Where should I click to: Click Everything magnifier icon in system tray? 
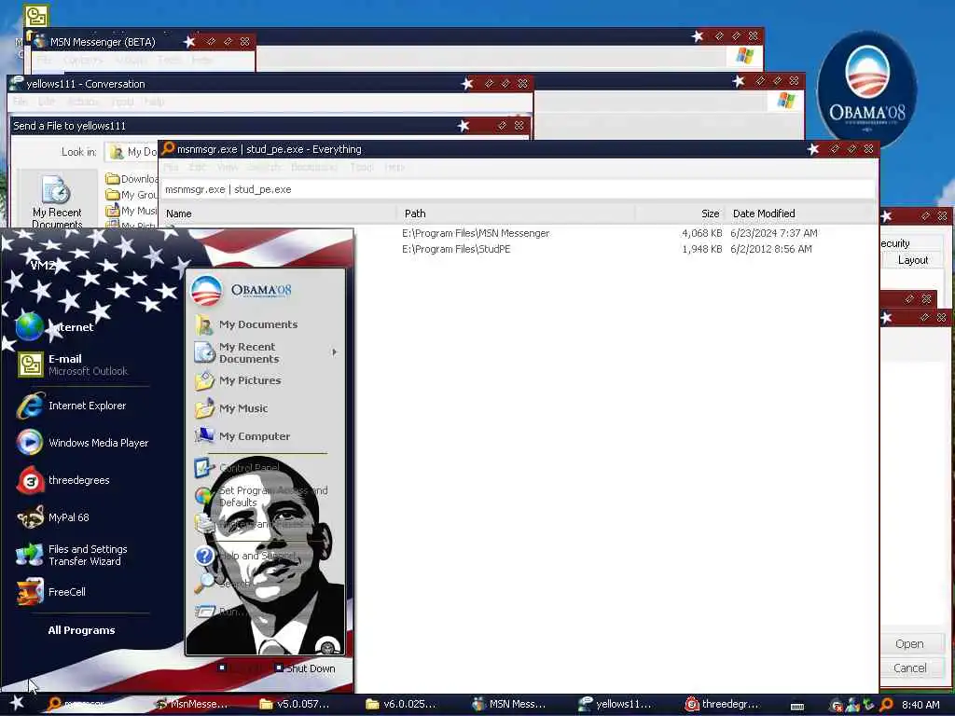pos(886,705)
